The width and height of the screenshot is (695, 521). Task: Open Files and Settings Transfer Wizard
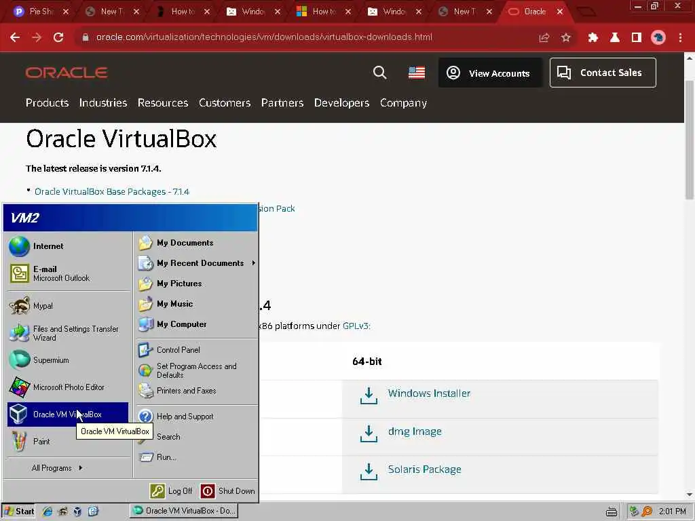(67, 333)
